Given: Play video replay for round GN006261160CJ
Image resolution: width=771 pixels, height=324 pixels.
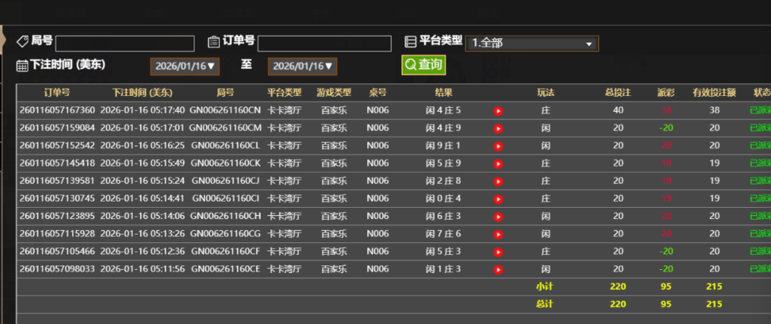Looking at the screenshot, I should (x=498, y=181).
